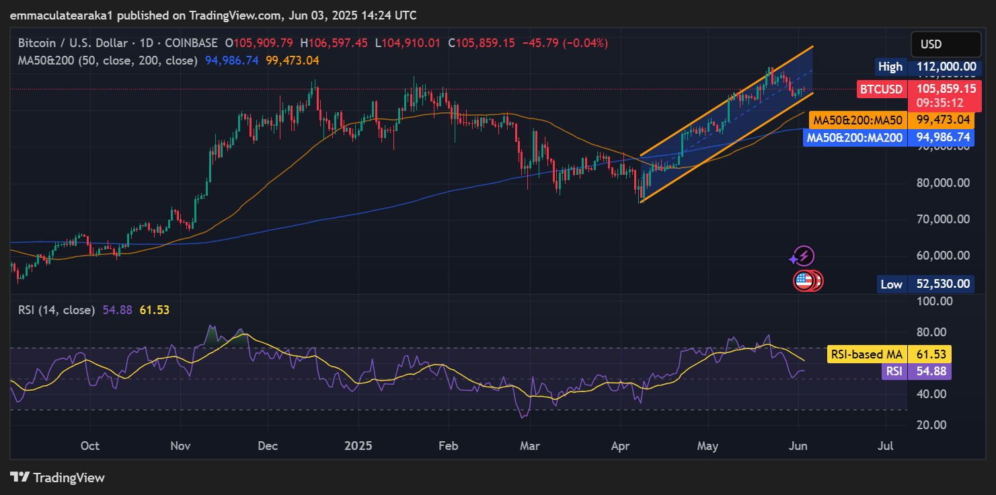
Task: Click the purple 54.88 RSI legend value
Action: 118,309
